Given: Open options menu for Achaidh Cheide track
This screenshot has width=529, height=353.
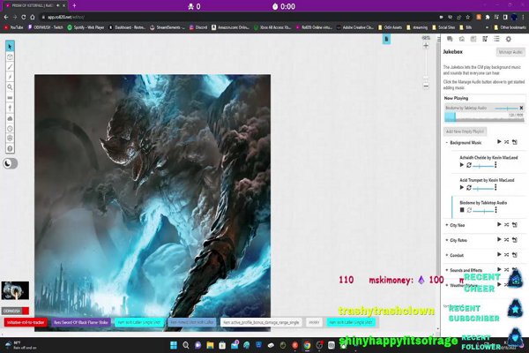Looking at the screenshot, I should click(495, 165).
